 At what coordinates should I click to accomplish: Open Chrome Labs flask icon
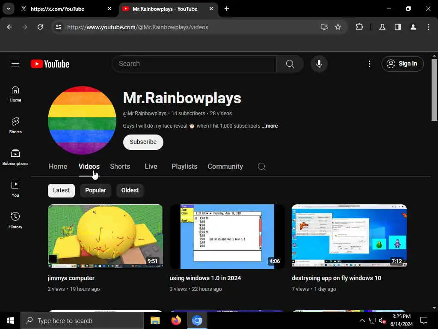pyautogui.click(x=382, y=27)
